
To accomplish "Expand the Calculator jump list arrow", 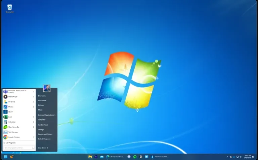I will click(34, 122).
